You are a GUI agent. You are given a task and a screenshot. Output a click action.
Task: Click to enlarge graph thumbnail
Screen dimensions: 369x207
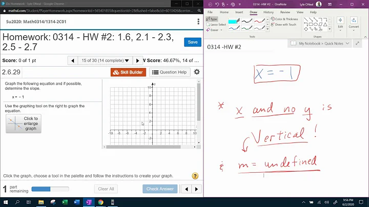(x=24, y=123)
